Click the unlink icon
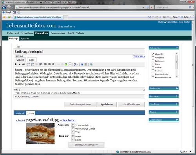Image resolution: width=196 pixels, height=155 pixels. pyautogui.click(x=62, y=64)
